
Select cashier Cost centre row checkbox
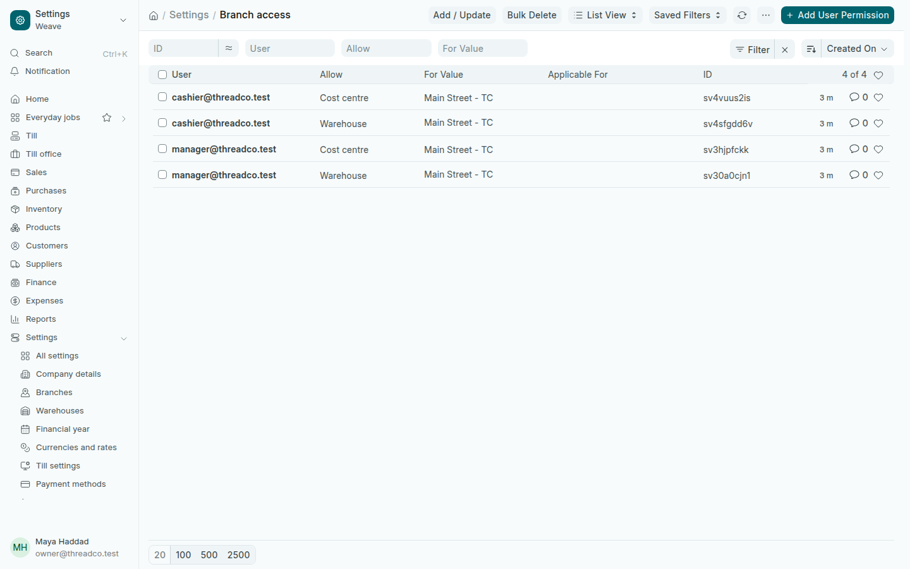(x=162, y=97)
